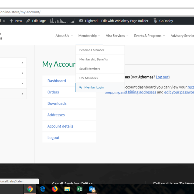Choose Saudi Members from Membership menu
Screen dimensions: 194x194
(90, 69)
